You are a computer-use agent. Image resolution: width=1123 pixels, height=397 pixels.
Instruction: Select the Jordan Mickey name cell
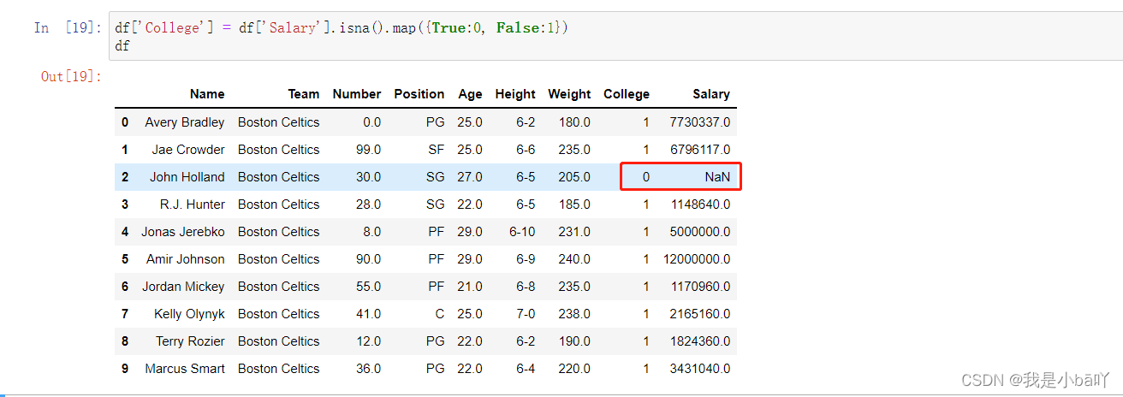click(183, 287)
